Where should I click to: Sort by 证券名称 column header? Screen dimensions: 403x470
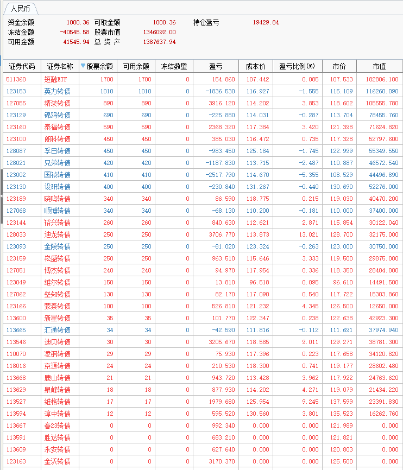point(60,66)
